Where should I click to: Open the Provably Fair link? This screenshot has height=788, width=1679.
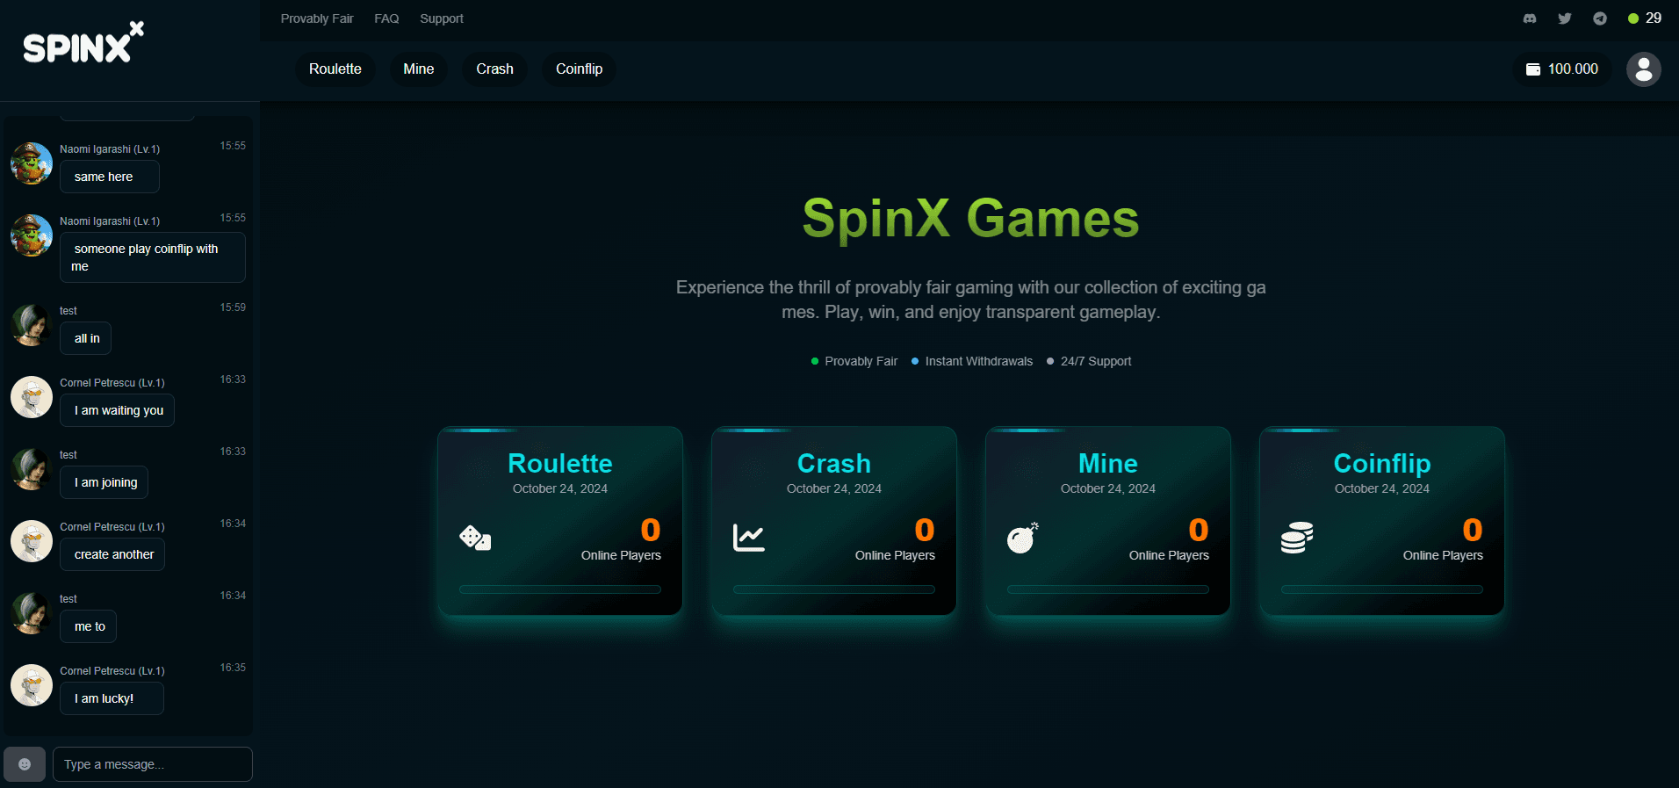(317, 18)
